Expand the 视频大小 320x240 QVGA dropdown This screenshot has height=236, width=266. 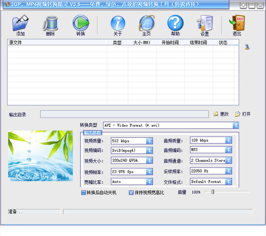[149, 160]
